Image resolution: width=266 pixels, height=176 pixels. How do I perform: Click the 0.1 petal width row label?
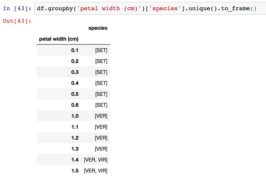tap(75, 50)
